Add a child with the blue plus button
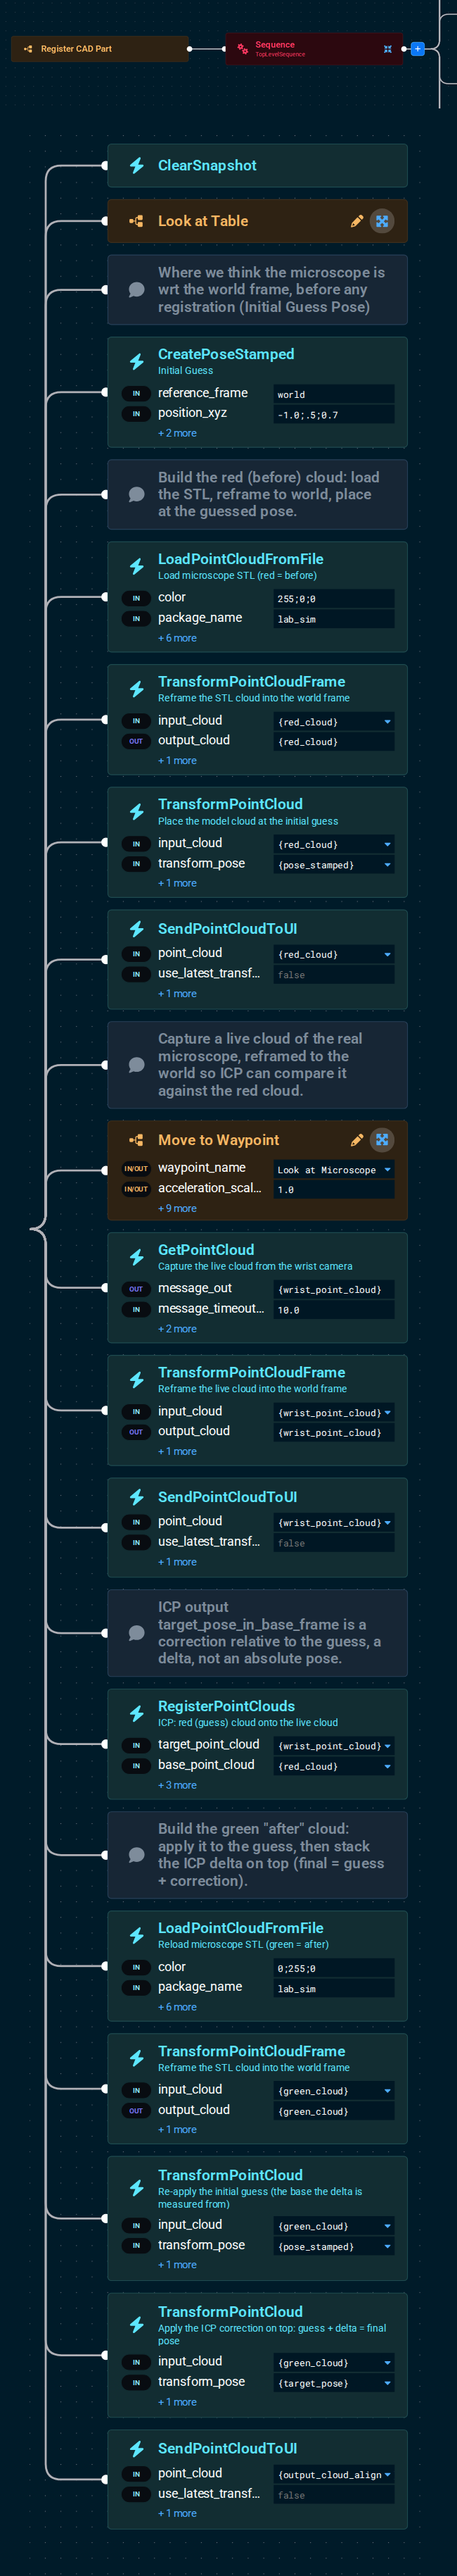The width and height of the screenshot is (457, 2576). point(417,48)
